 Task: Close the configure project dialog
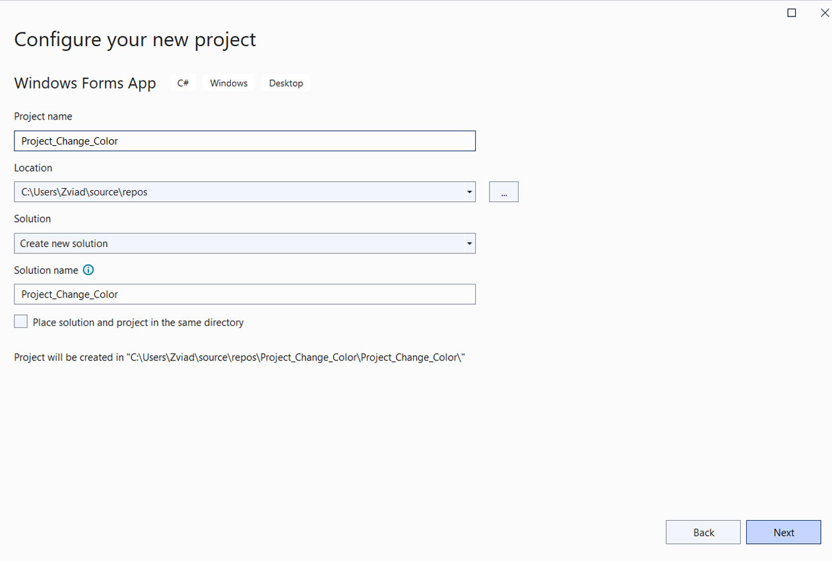(x=824, y=13)
